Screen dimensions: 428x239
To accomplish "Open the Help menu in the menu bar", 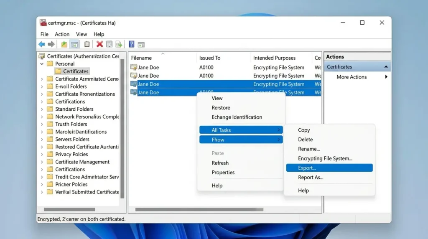I will 99,34.
